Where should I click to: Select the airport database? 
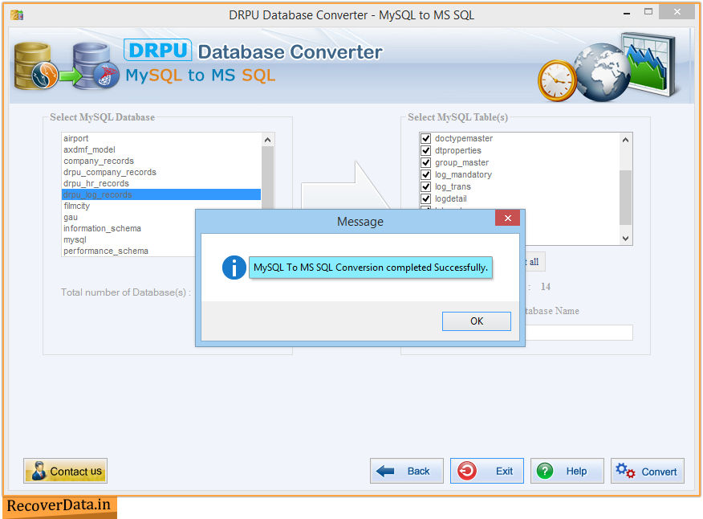pyautogui.click(x=161, y=138)
